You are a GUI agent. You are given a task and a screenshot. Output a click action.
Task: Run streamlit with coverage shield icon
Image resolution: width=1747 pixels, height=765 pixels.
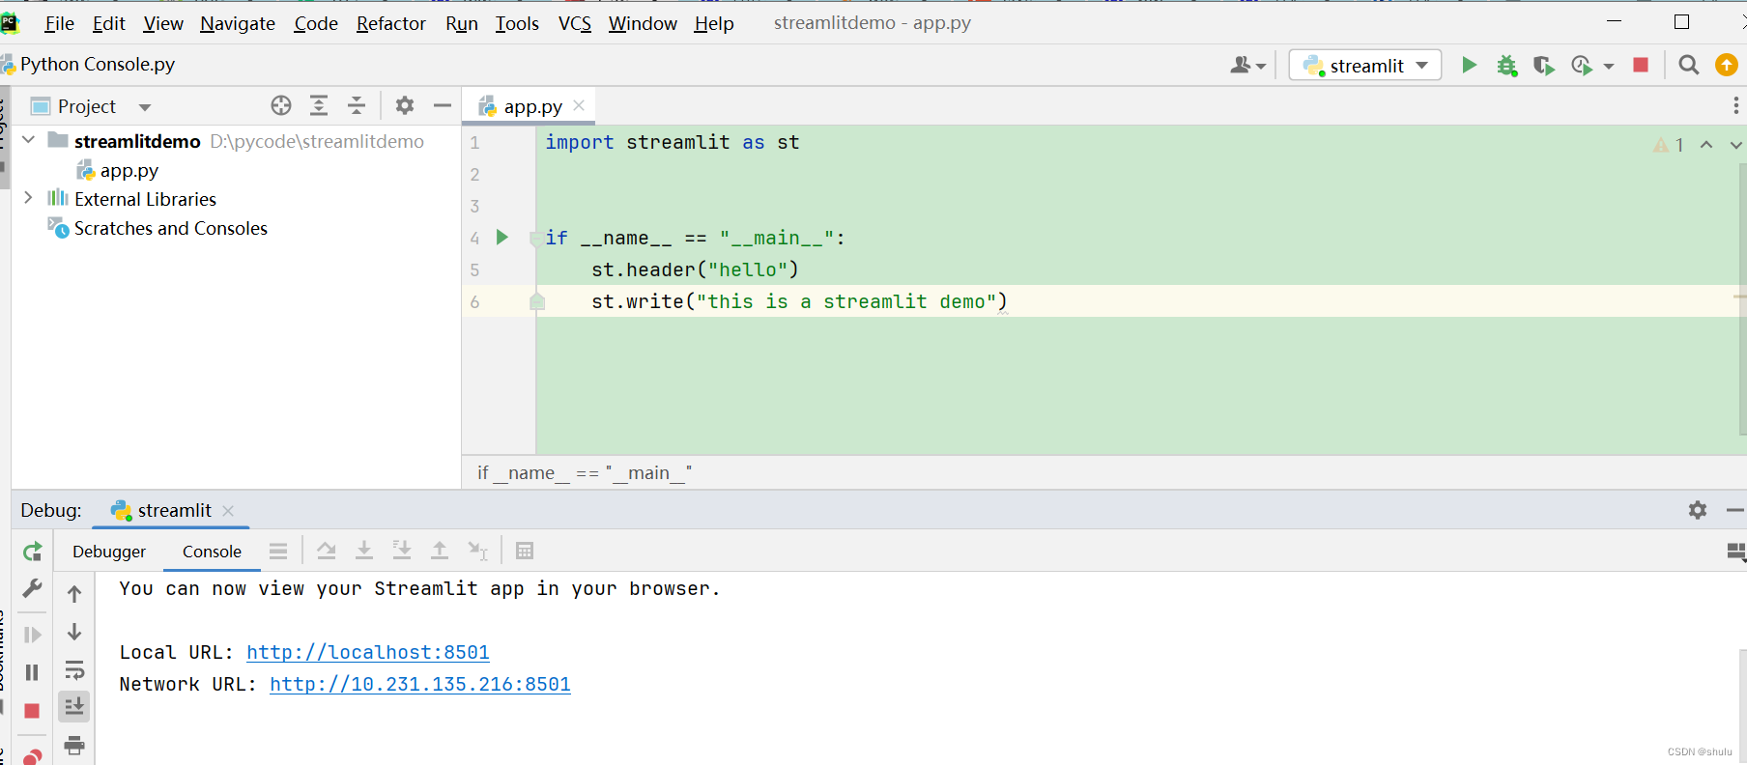click(x=1543, y=66)
